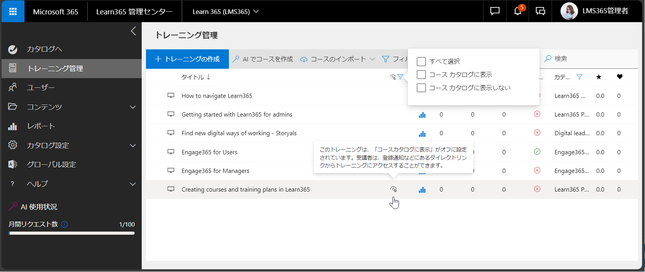This screenshot has height=272, width=645.
Task: Open the Learn365 管理センター header link
Action: click(x=134, y=12)
